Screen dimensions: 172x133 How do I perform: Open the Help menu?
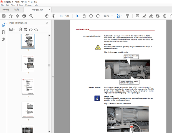(x=36, y=5)
